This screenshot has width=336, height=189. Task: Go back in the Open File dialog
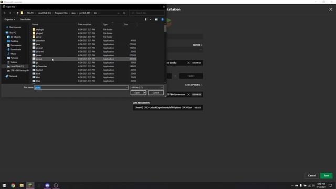5,13
